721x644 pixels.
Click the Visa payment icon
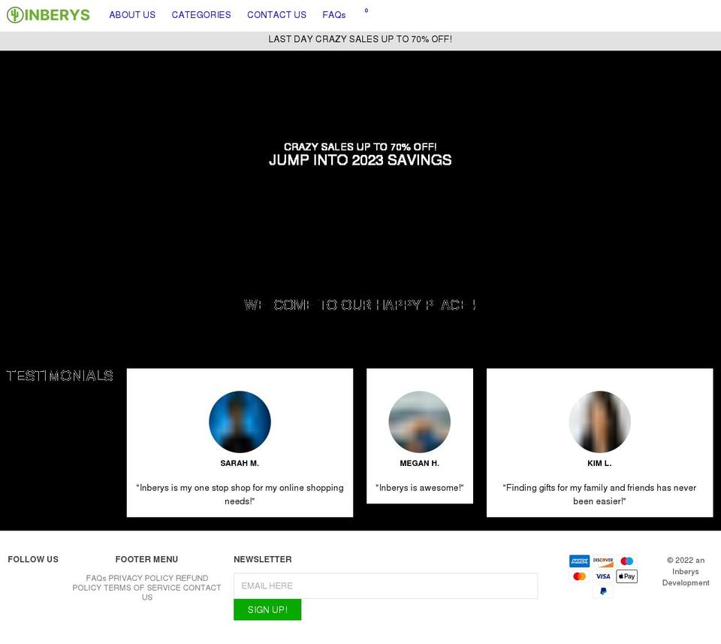click(x=602, y=576)
